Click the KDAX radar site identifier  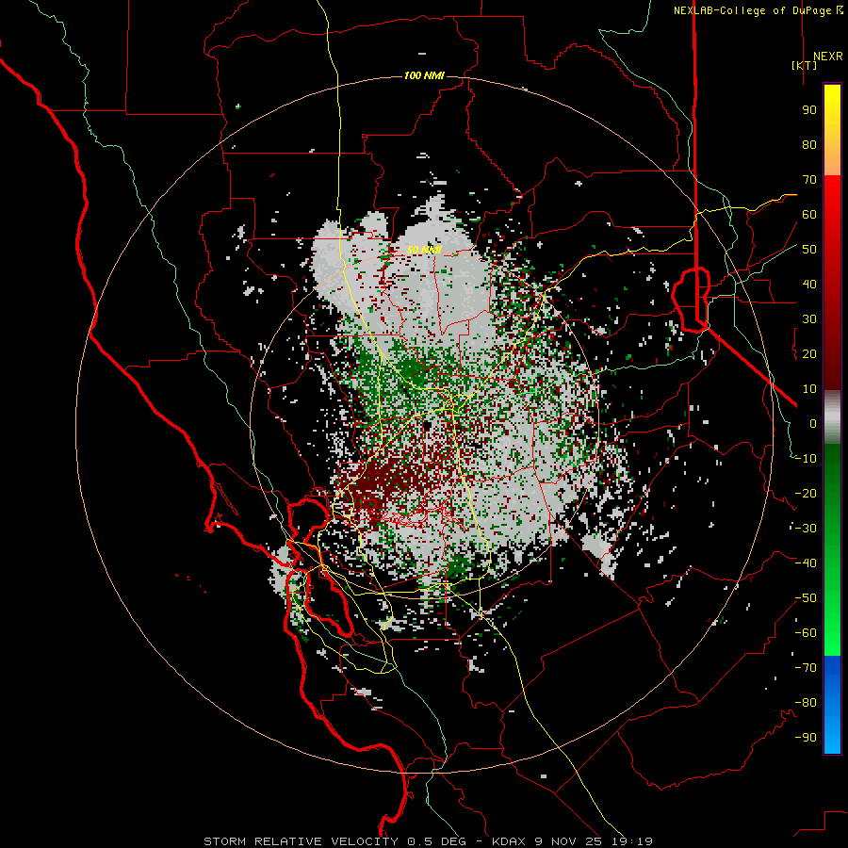pyautogui.click(x=509, y=841)
